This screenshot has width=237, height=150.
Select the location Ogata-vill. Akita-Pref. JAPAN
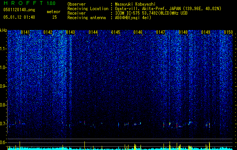pos(148,9)
